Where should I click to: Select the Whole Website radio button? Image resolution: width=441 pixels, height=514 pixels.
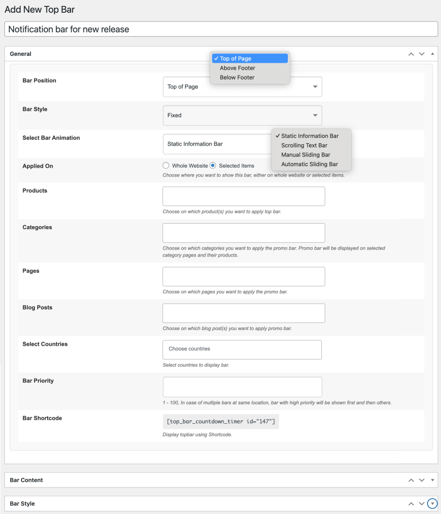pyautogui.click(x=166, y=166)
